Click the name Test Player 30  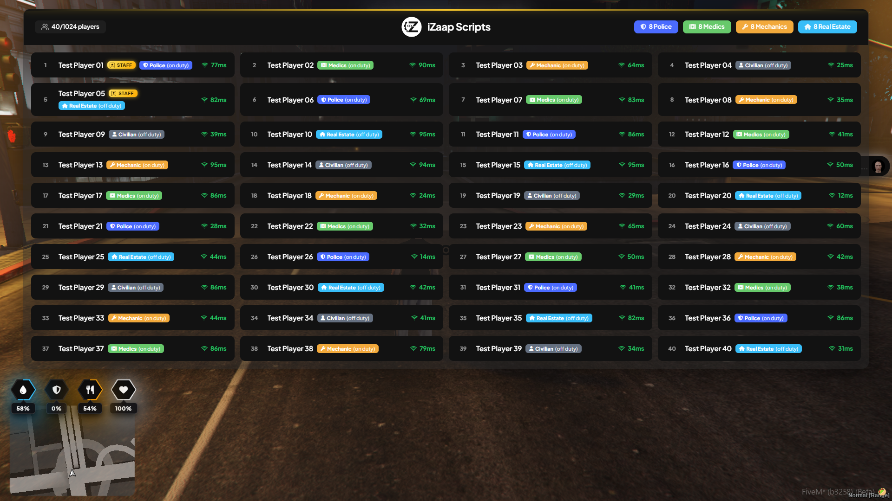tap(290, 287)
